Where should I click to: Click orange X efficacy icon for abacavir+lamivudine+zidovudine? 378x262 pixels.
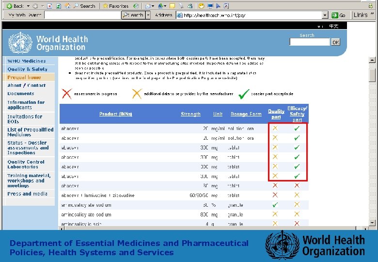click(x=297, y=195)
